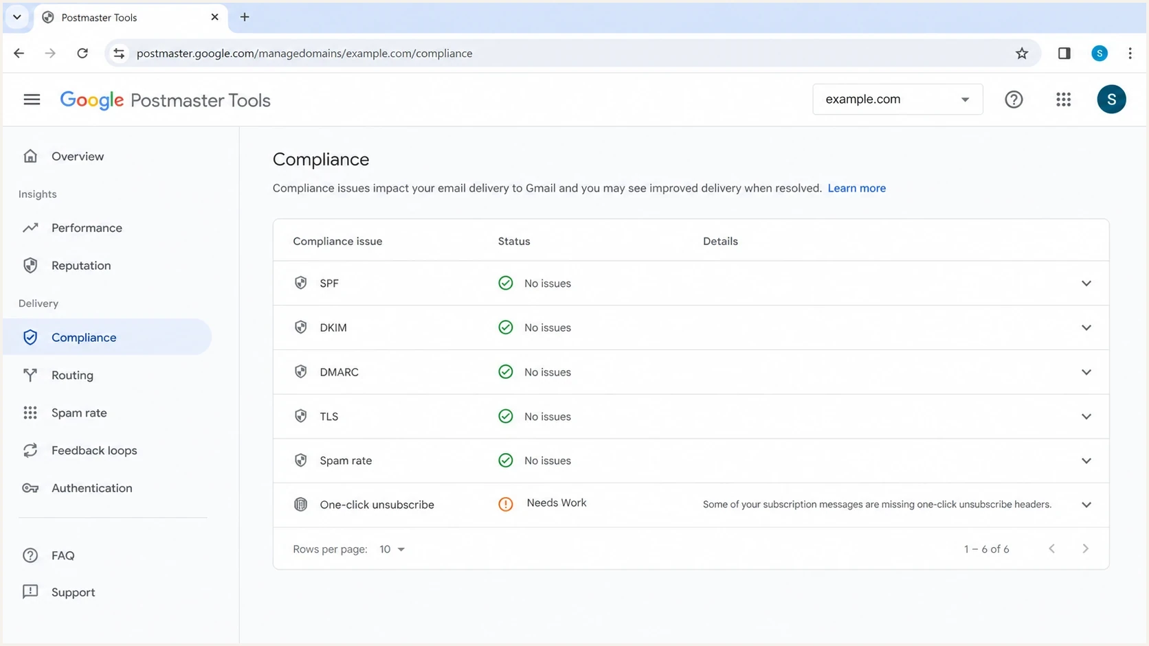Screen dimensions: 1149x646
Task: Expand the One-click unsubscribe row details
Action: tap(1086, 505)
